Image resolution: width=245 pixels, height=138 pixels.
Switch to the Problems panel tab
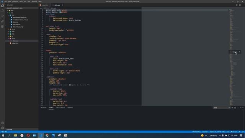[x=44, y=108]
